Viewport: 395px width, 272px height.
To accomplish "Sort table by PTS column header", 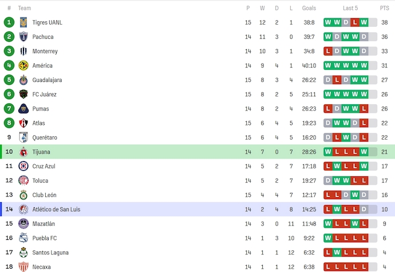I will [x=384, y=8].
